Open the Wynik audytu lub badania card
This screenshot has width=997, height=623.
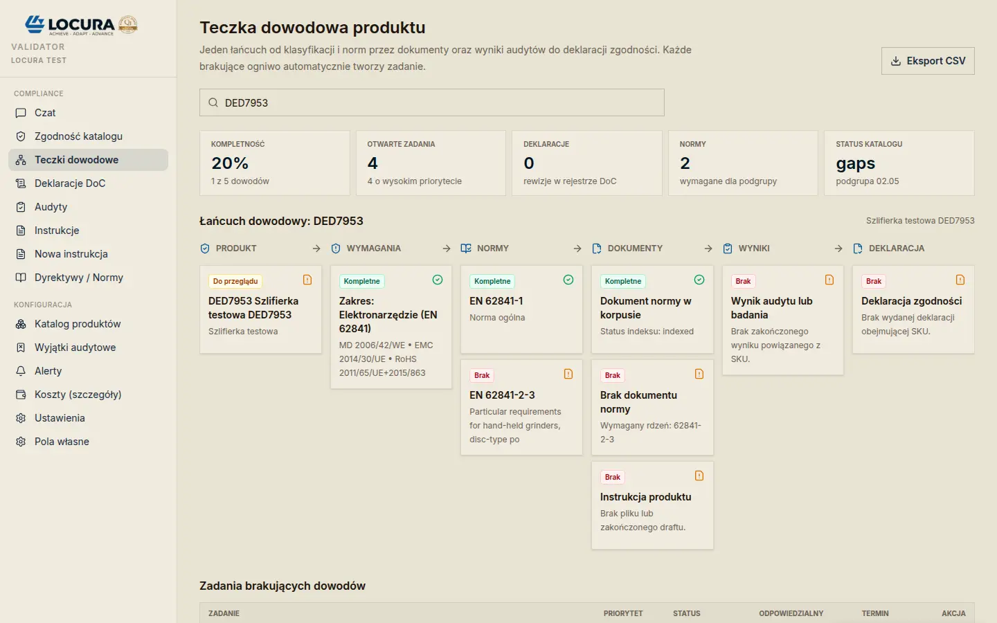point(783,320)
